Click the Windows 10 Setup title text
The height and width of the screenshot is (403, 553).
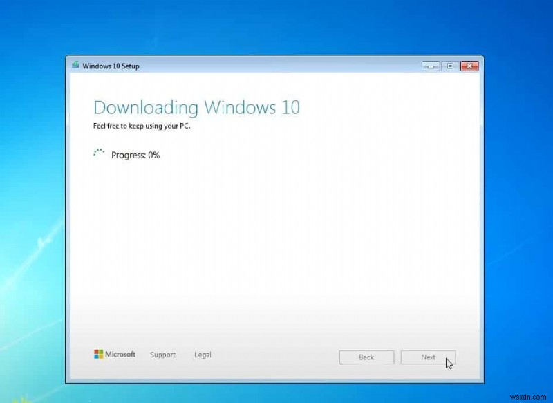pos(110,66)
